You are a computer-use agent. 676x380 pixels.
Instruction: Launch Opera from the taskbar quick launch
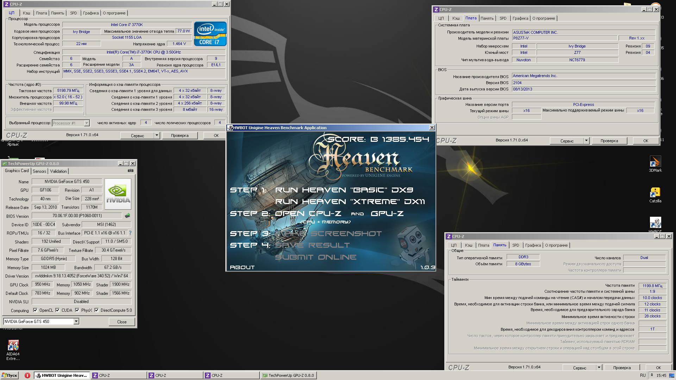[x=27, y=375]
